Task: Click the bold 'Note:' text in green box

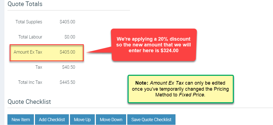Action: [142, 83]
